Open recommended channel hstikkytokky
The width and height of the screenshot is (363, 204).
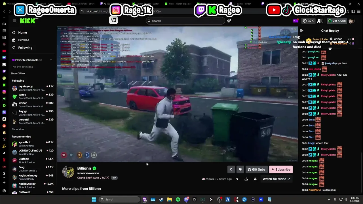[x=33, y=186]
